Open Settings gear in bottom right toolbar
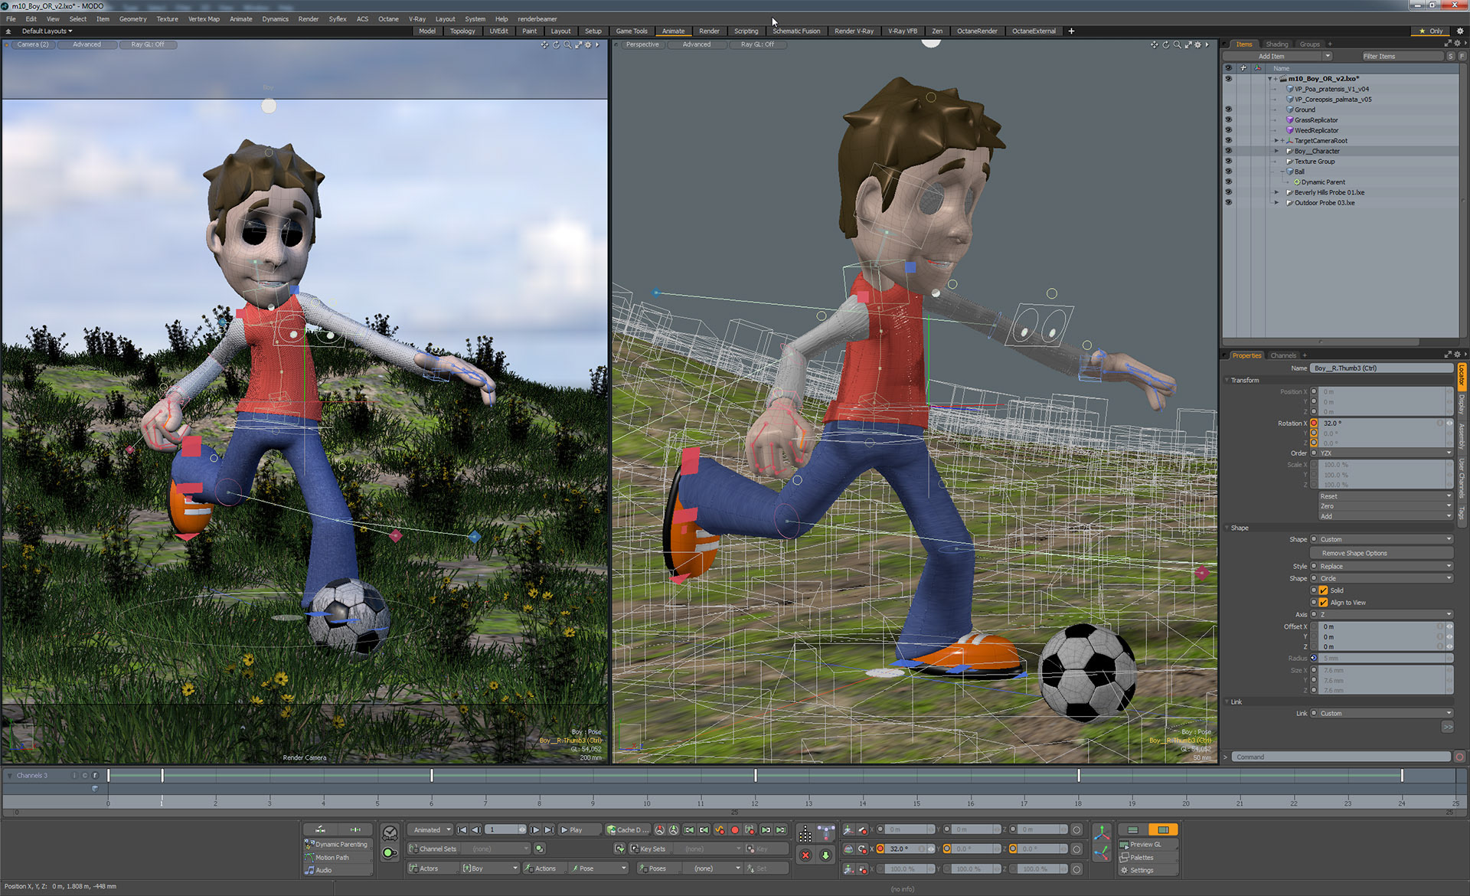The width and height of the screenshot is (1470, 896). click(x=1125, y=870)
